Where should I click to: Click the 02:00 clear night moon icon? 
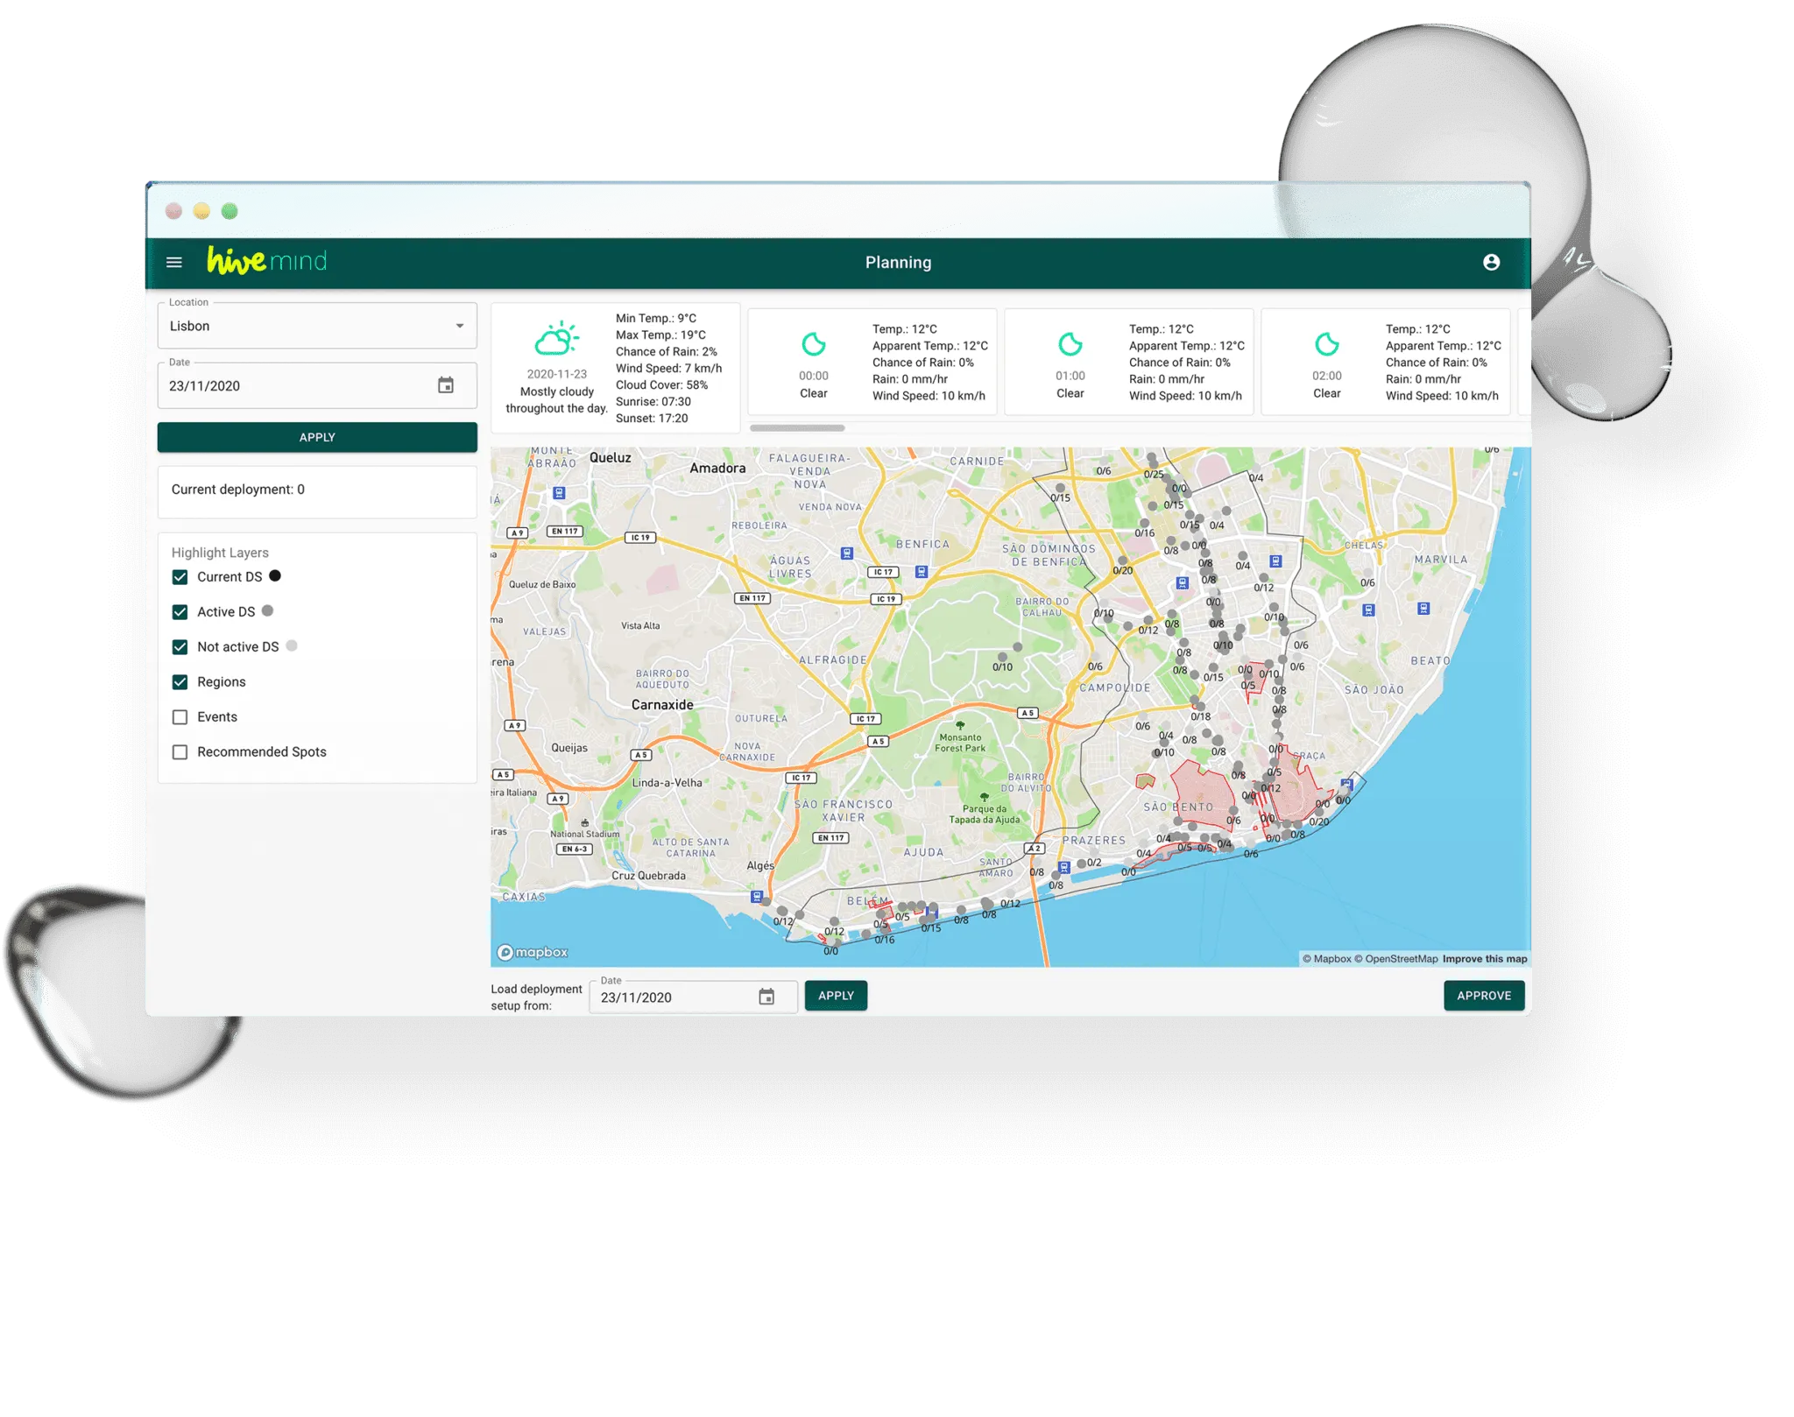pyautogui.click(x=1326, y=344)
